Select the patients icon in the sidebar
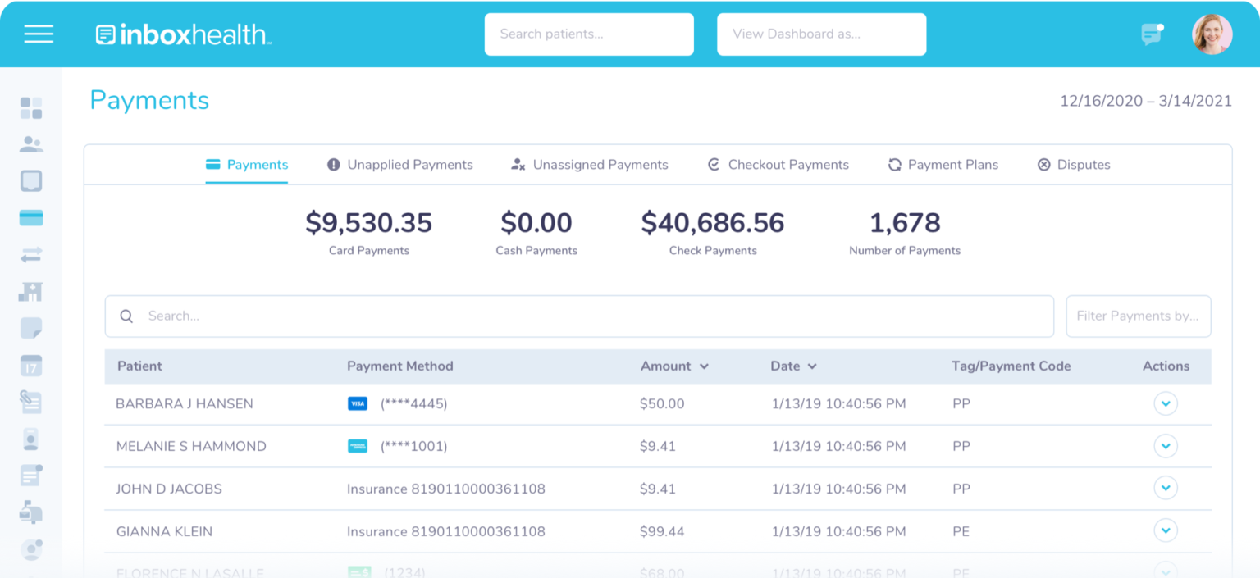Screen dimensions: 1260x578 pos(31,144)
